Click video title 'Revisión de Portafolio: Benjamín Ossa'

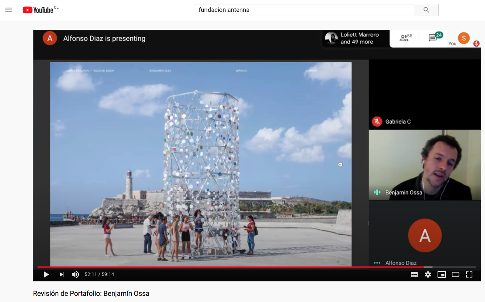[x=91, y=294]
